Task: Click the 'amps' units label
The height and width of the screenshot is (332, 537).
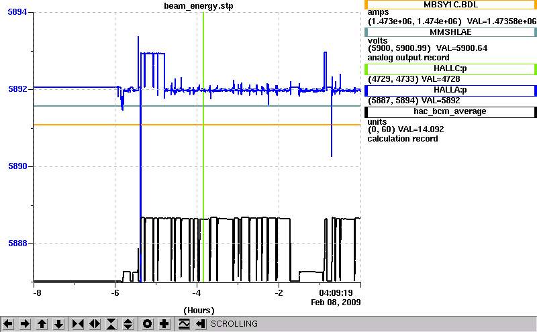Action: [x=378, y=13]
